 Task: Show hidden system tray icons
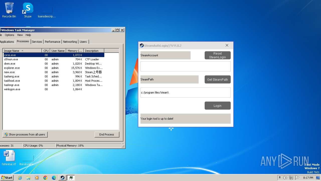[280, 178]
